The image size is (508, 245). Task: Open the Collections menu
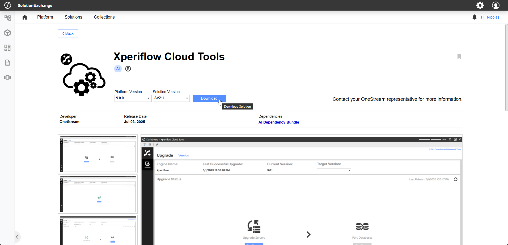pyautogui.click(x=104, y=17)
